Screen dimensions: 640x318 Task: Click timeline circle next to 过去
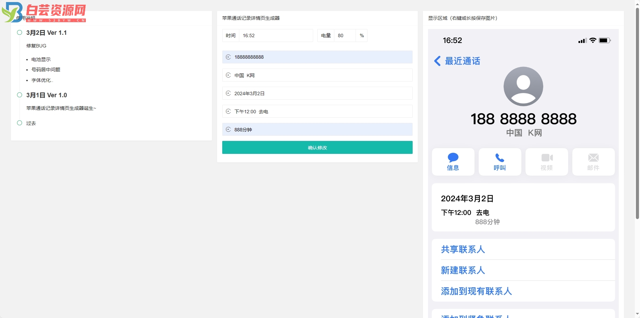(x=19, y=123)
